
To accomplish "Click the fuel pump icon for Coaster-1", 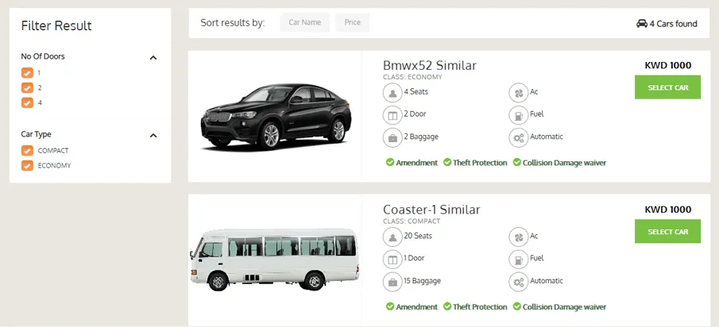I will click(x=518, y=259).
